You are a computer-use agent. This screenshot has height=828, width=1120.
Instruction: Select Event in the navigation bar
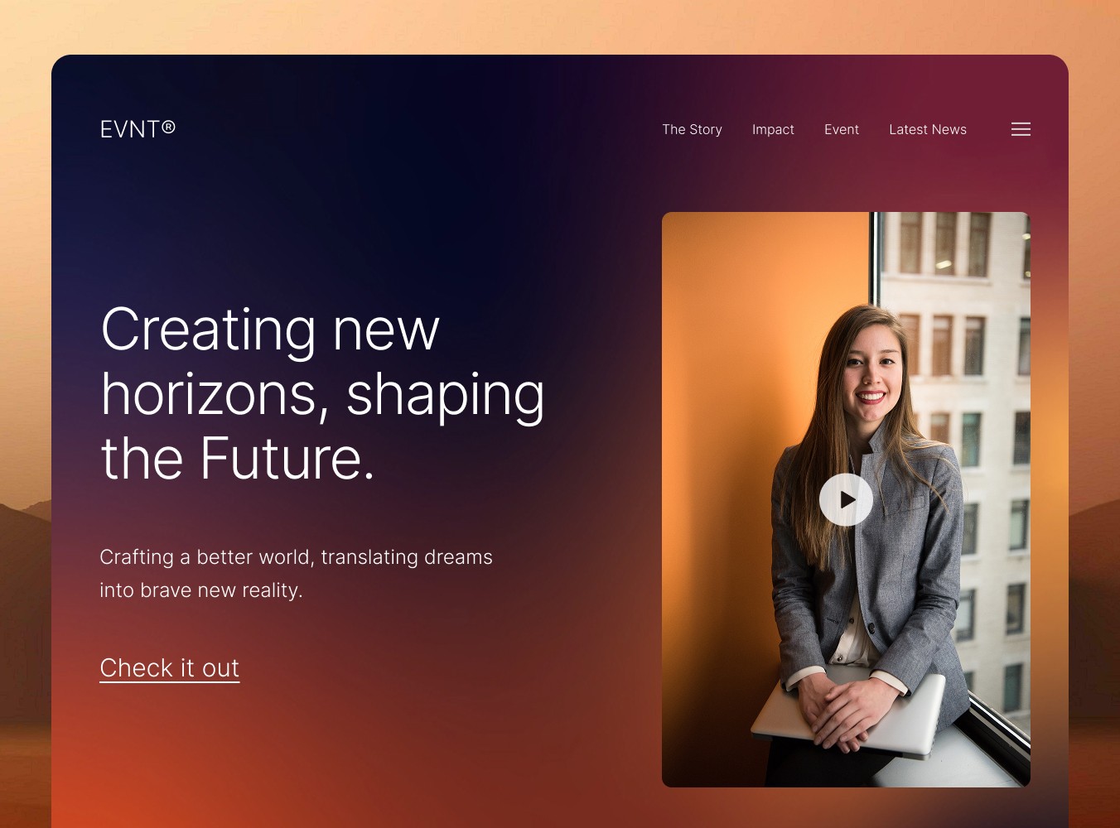click(x=842, y=129)
